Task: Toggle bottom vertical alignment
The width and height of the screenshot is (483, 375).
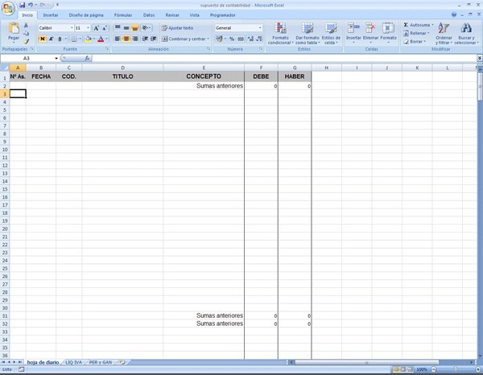Action: coord(135,28)
